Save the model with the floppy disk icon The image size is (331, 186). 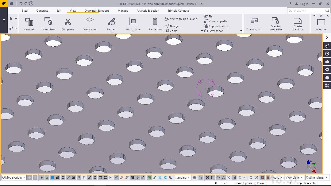pyautogui.click(x=11, y=4)
